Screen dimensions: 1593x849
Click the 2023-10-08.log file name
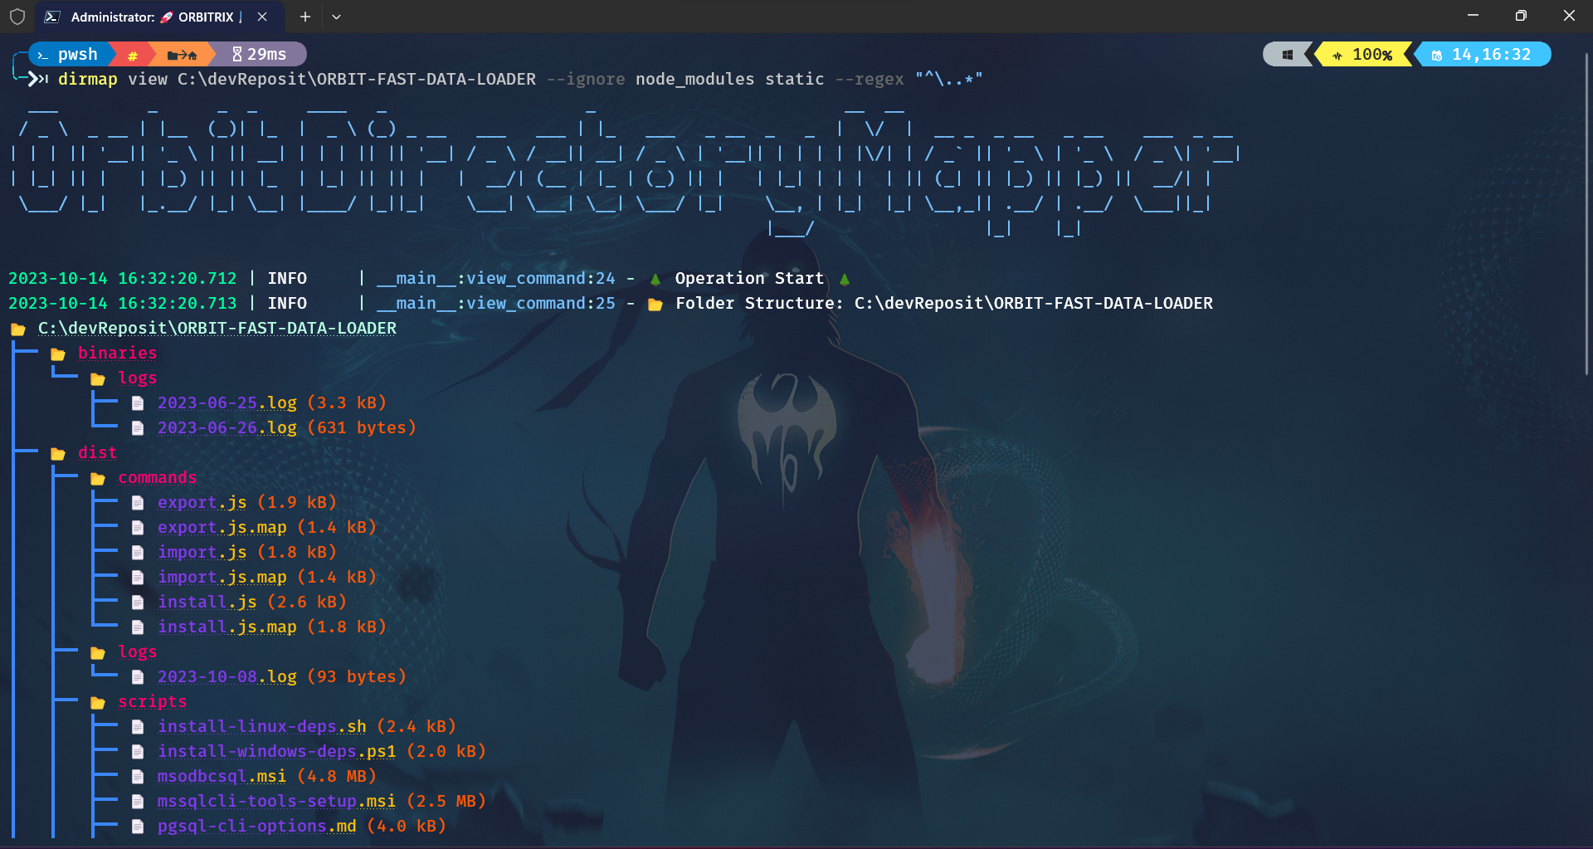tap(227, 676)
